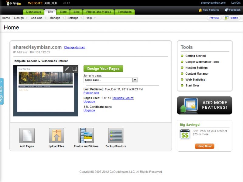The image size is (243, 182).
Task: Switch to the Templates tab
Action: coord(125,12)
